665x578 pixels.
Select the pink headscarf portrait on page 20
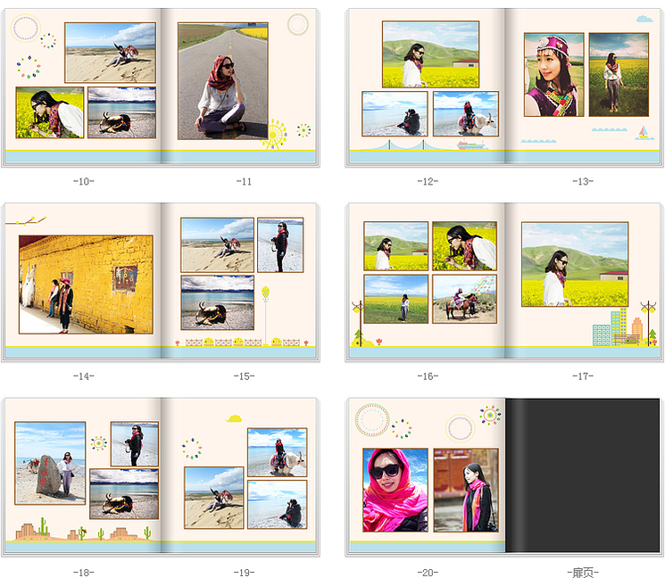395,490
